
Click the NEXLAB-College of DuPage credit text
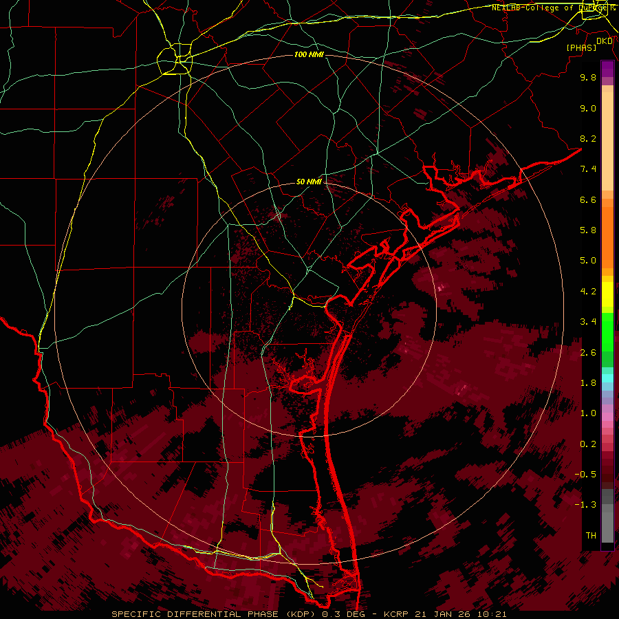tap(553, 8)
